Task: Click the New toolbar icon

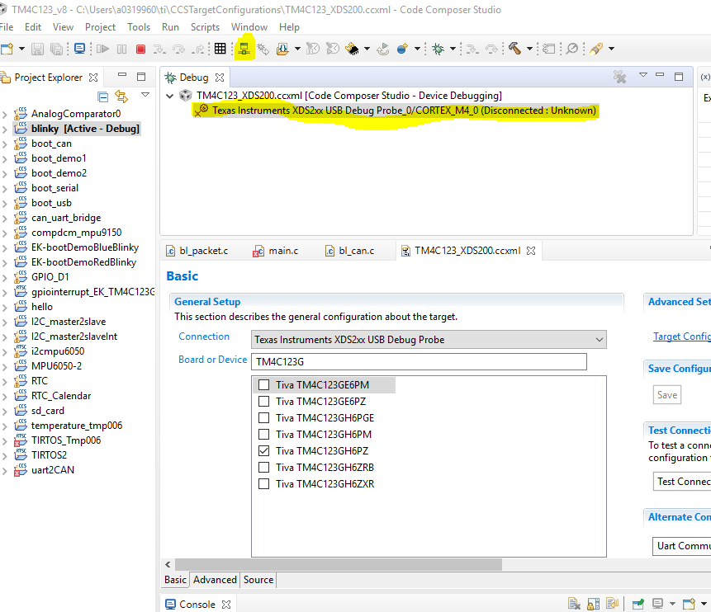Action: tap(7, 49)
